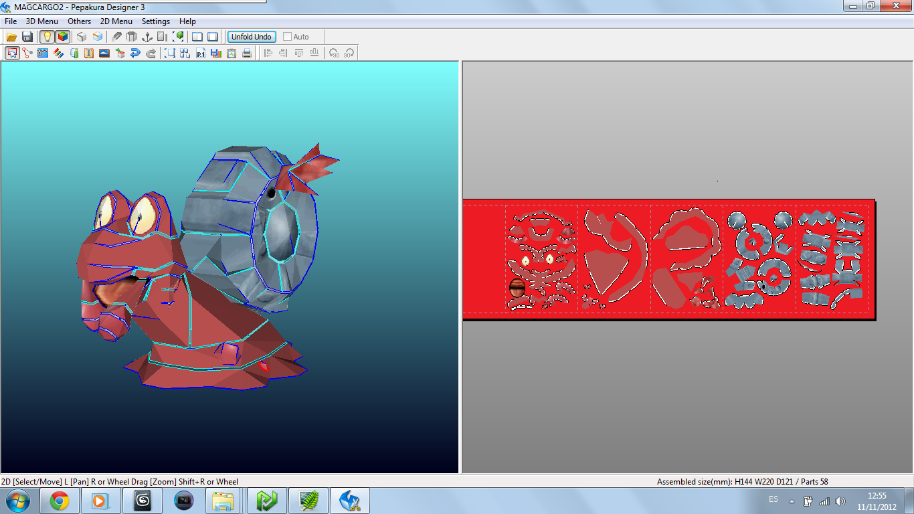Open Google Chrome from the taskbar
Screen dimensions: 914x514
(x=60, y=501)
